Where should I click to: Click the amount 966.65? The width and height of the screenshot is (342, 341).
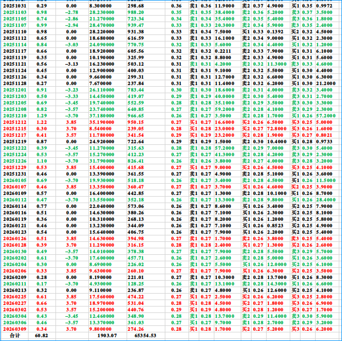tap(136, 116)
